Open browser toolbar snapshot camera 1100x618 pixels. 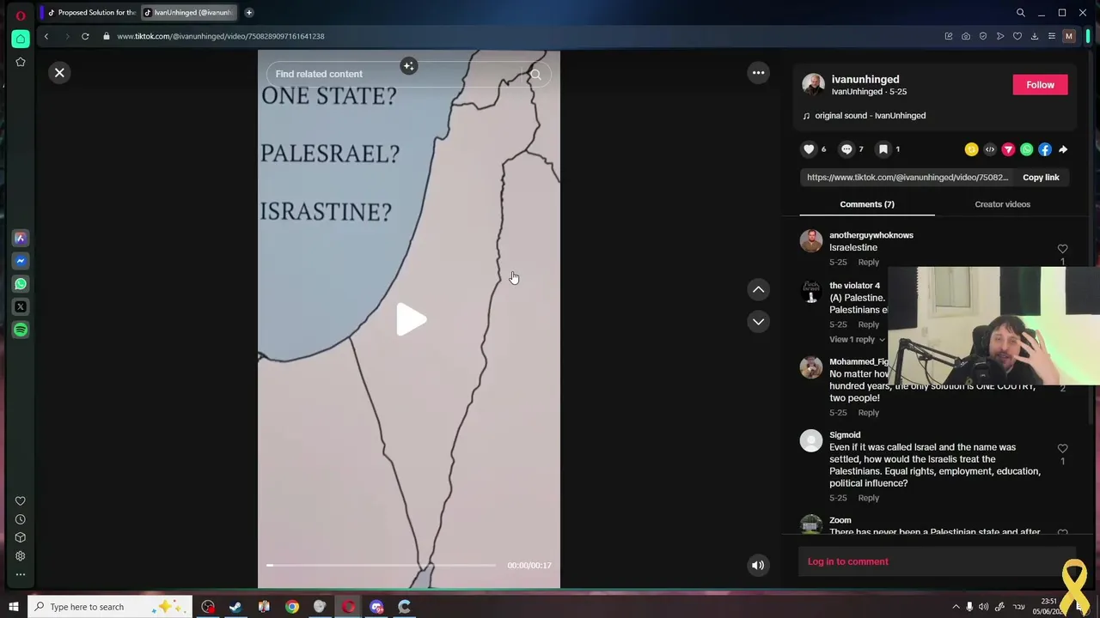(x=966, y=36)
